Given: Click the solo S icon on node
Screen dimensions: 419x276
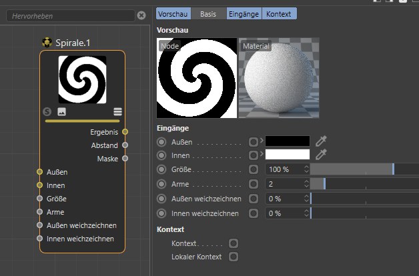Looking at the screenshot, I should pos(47,112).
